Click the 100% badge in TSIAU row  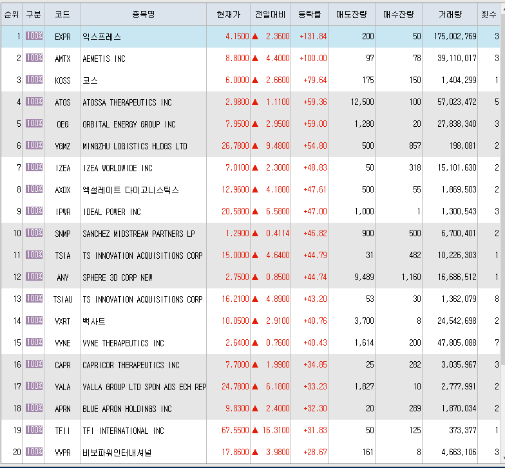pos(34,299)
